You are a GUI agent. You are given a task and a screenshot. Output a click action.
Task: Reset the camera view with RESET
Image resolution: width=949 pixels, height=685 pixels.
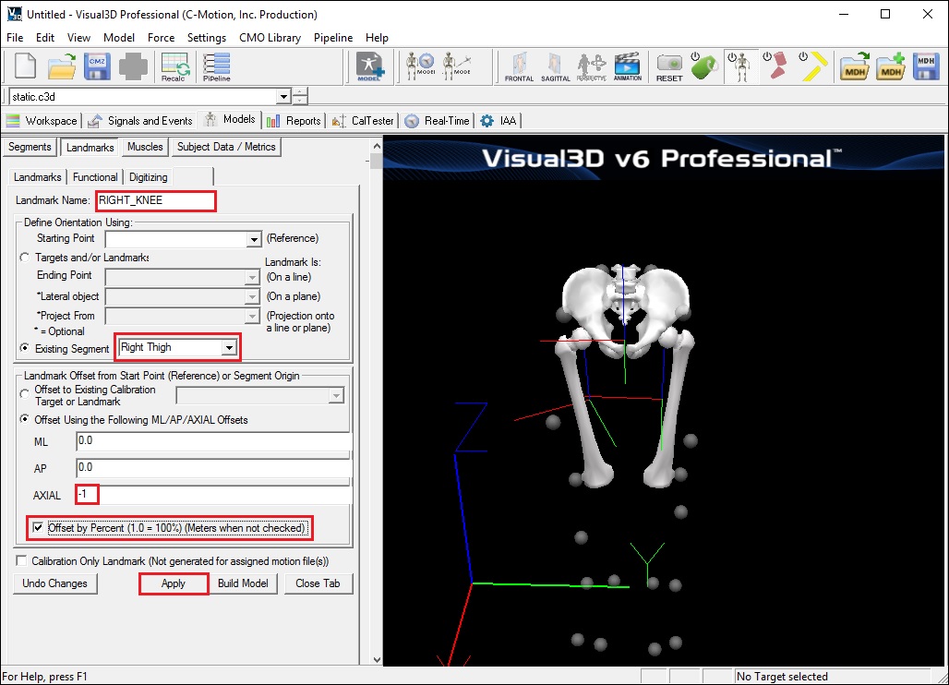tap(669, 66)
